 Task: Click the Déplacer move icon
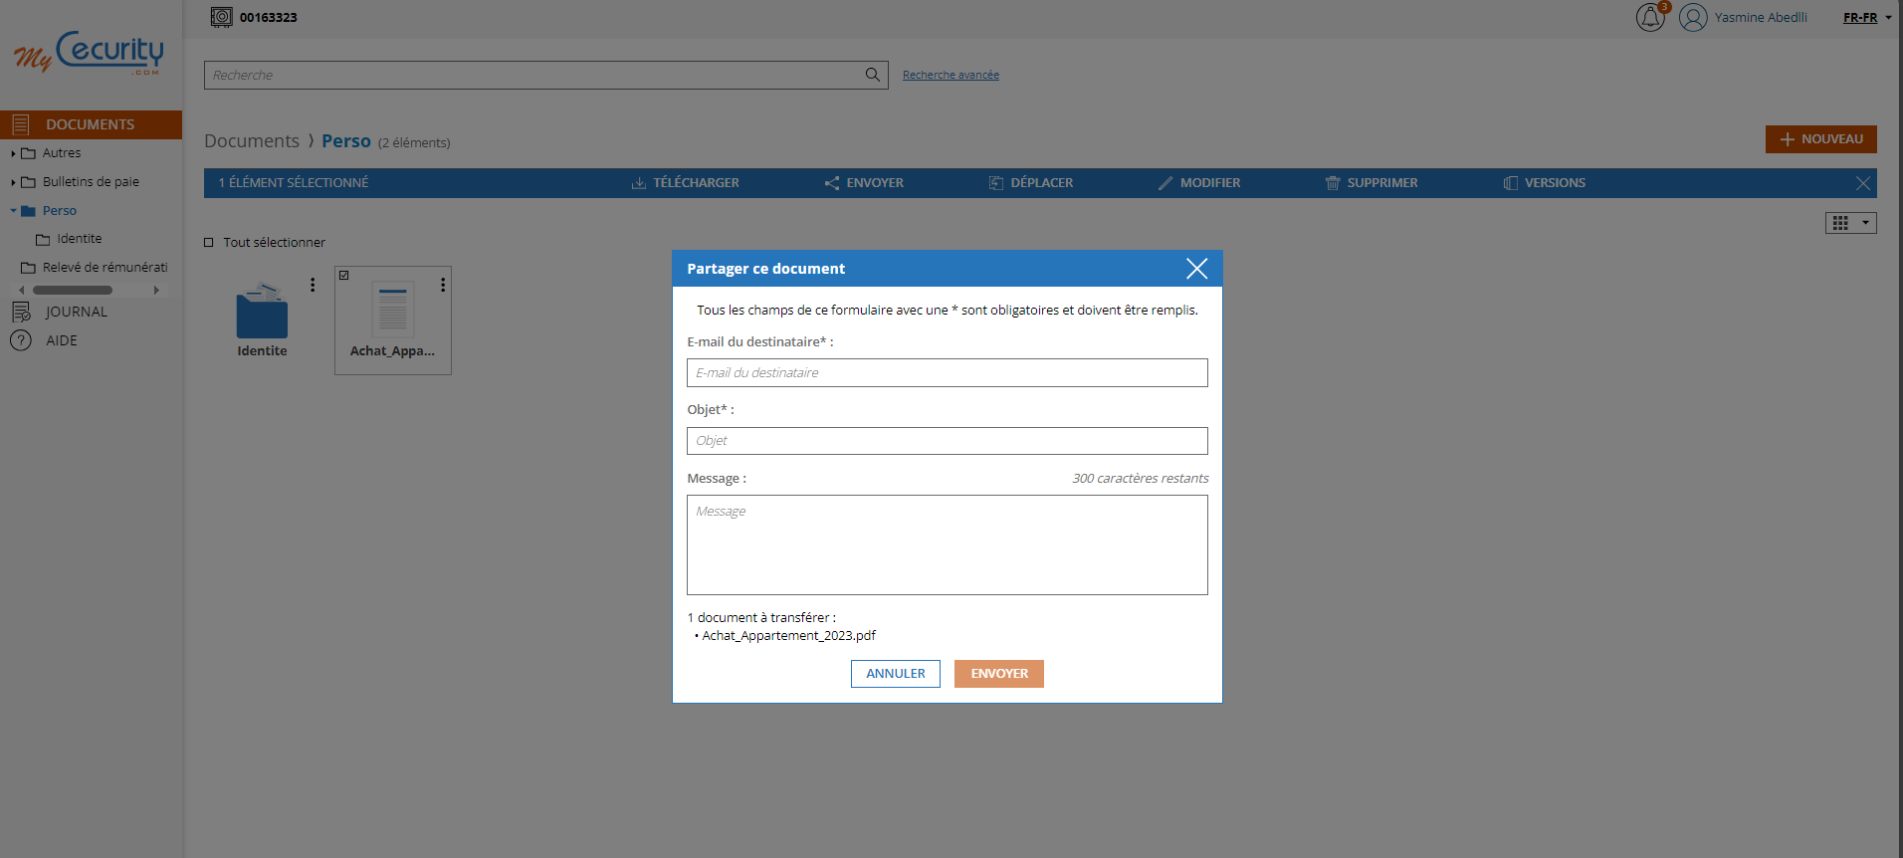tap(996, 183)
